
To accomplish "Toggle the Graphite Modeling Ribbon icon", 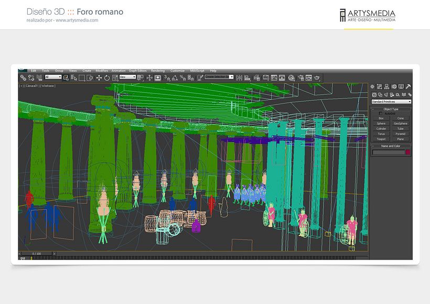I will [266, 78].
